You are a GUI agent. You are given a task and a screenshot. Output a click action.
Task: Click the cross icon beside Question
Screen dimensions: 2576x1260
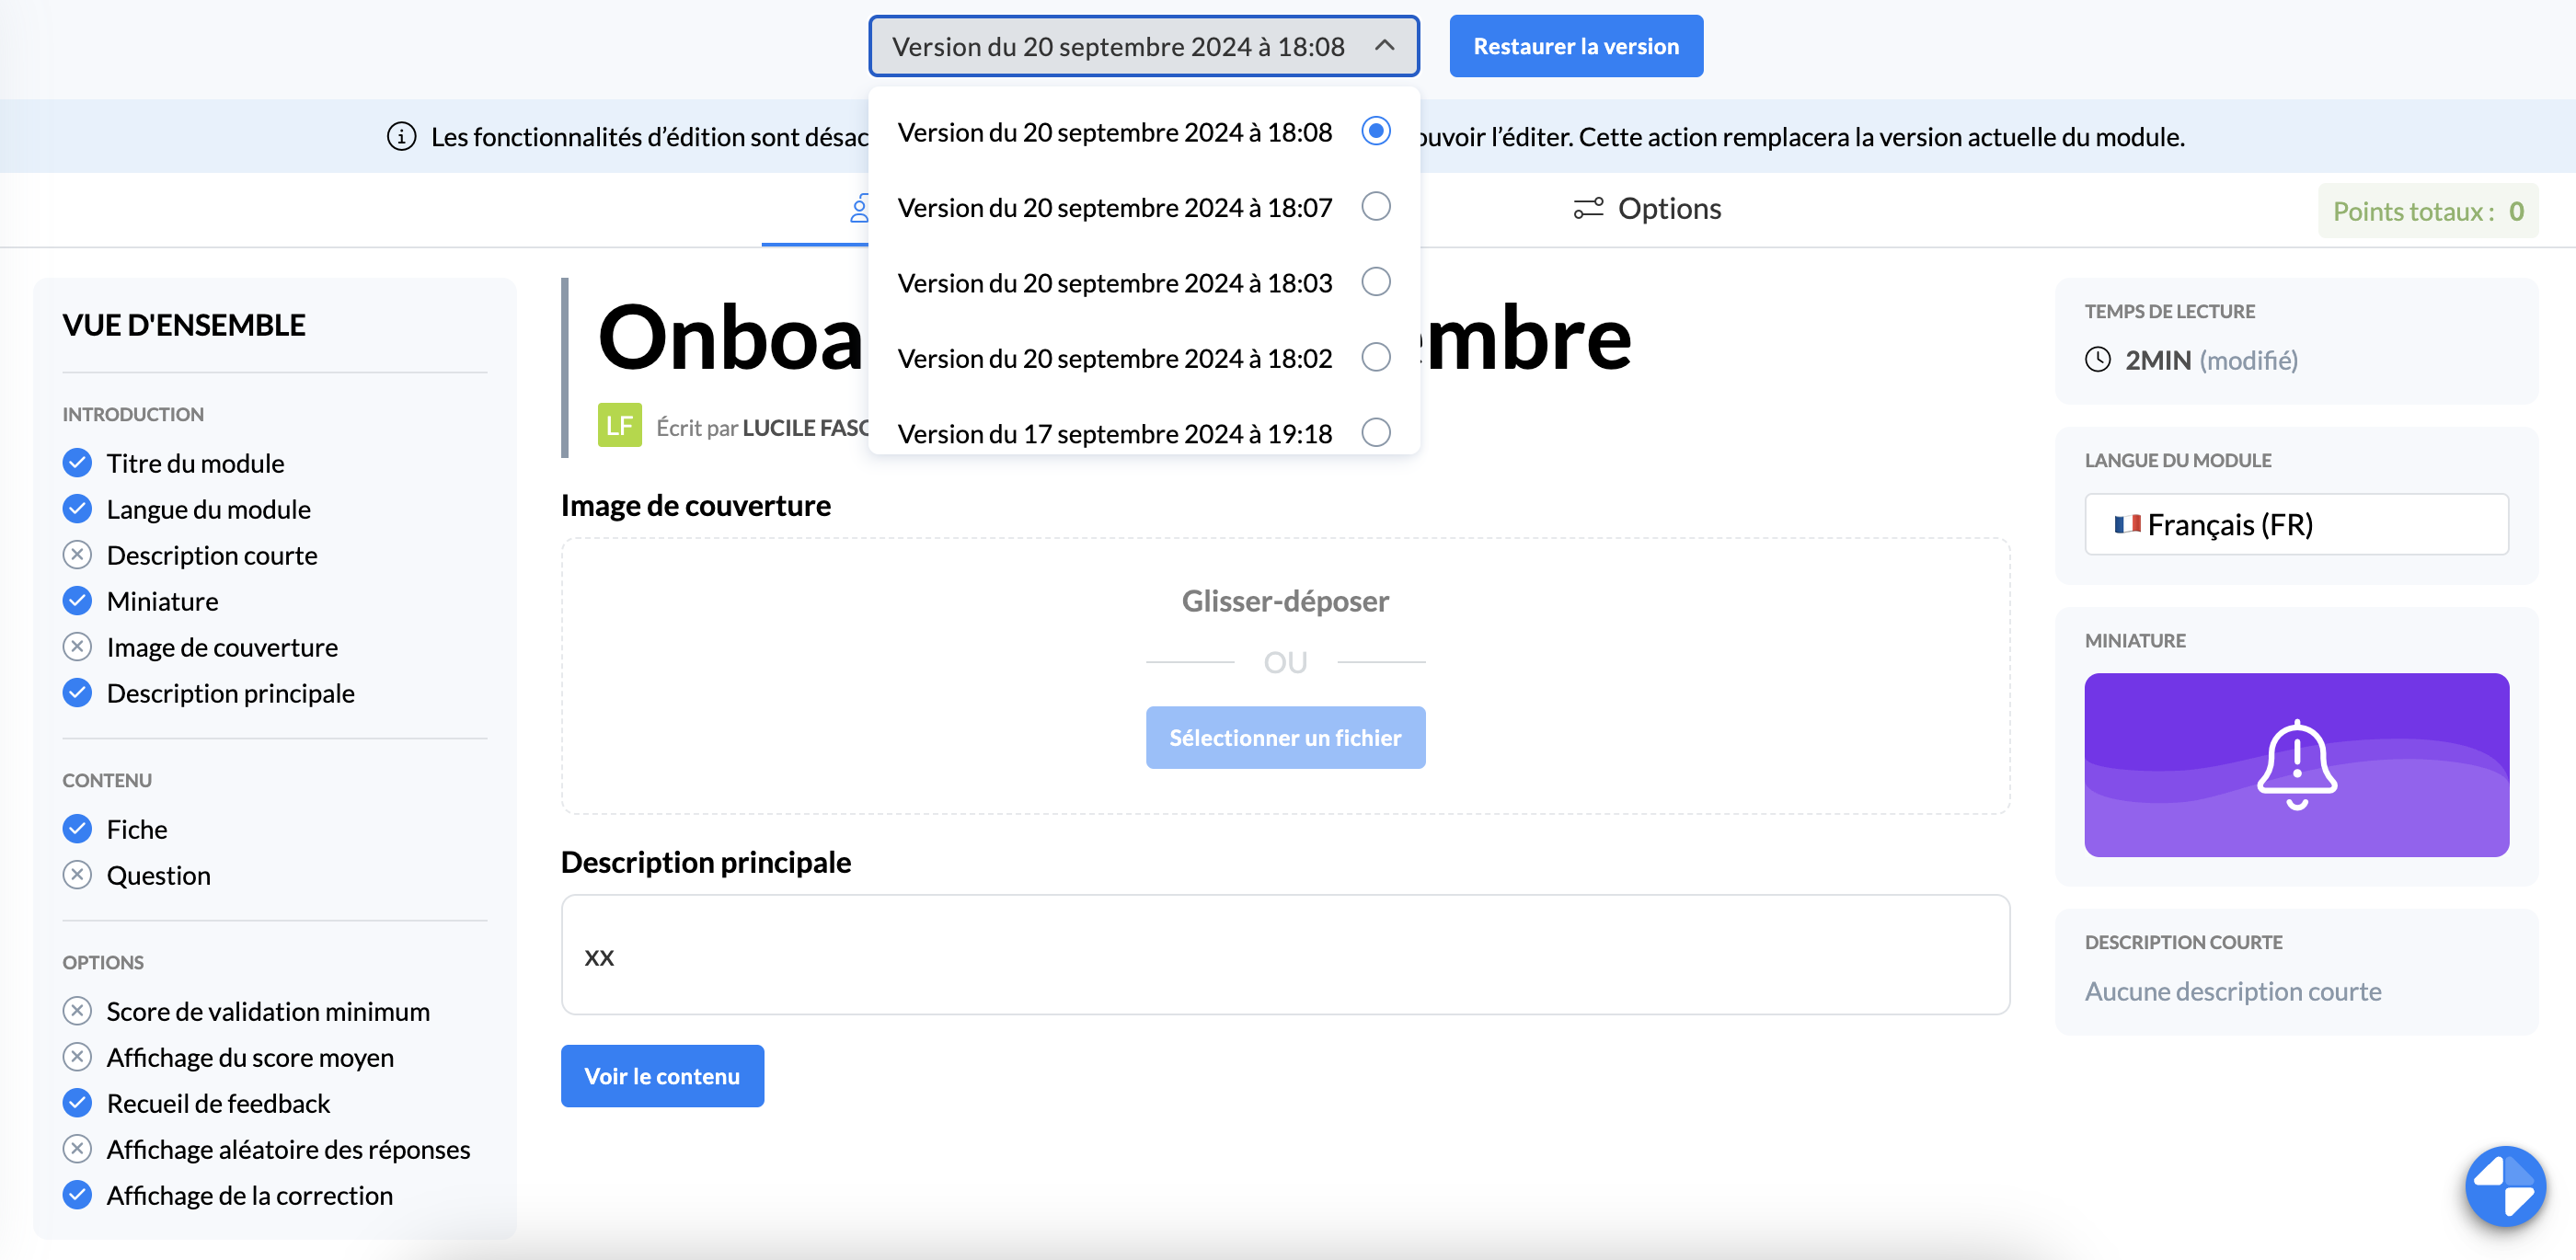[77, 875]
